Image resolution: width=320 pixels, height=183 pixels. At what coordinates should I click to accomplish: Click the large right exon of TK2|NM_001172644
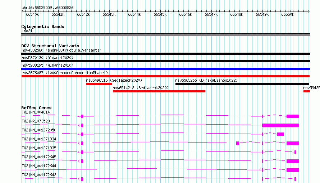point(293,170)
